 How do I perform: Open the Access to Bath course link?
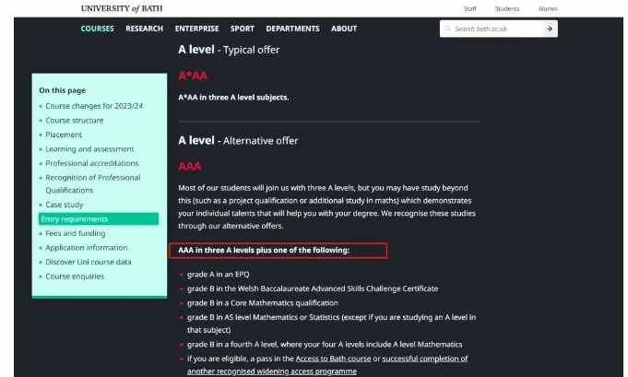click(333, 359)
